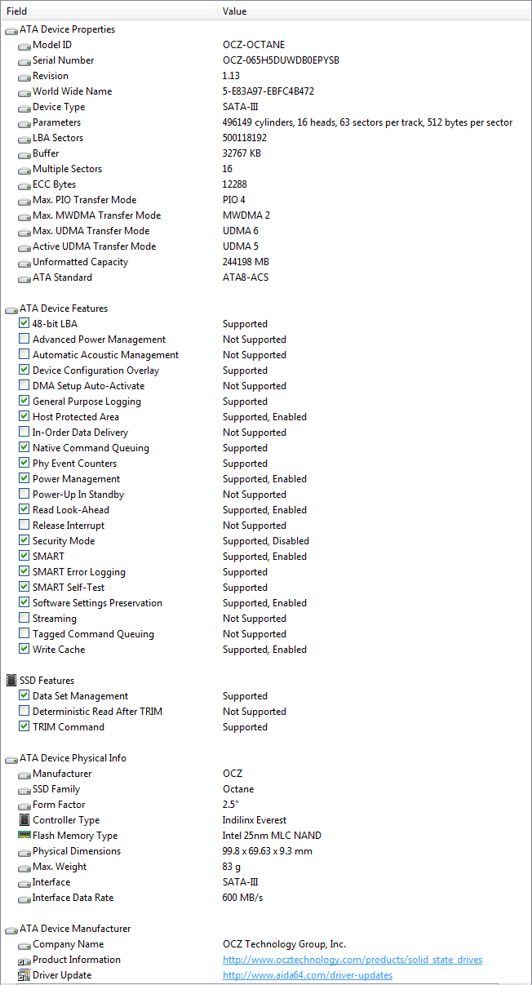The image size is (532, 985).
Task: Toggle the Write Cache checkbox
Action: tap(24, 650)
